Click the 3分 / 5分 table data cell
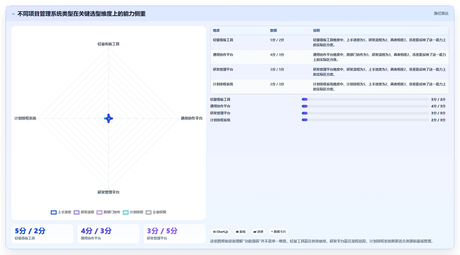The height and width of the screenshot is (255, 460). (x=277, y=70)
